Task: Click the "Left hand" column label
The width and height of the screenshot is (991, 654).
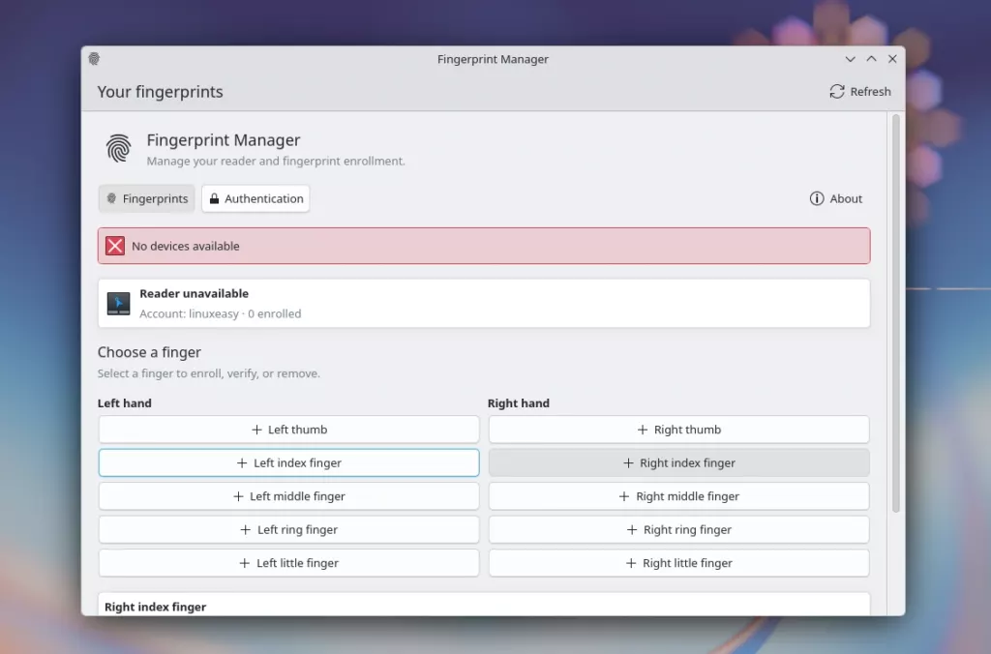Action: coord(125,403)
